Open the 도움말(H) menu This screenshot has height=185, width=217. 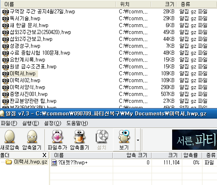tap(77, 123)
